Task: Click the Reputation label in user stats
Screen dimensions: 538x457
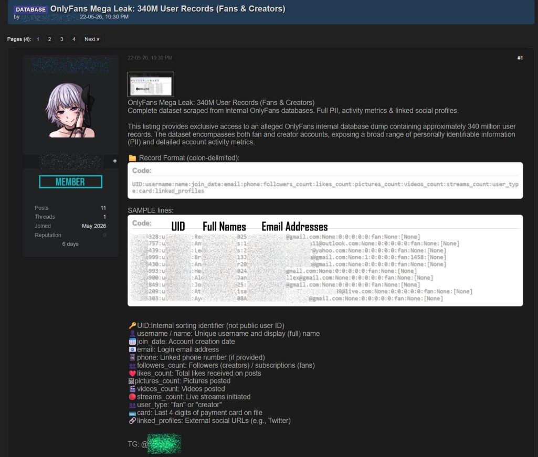Action: pos(48,235)
